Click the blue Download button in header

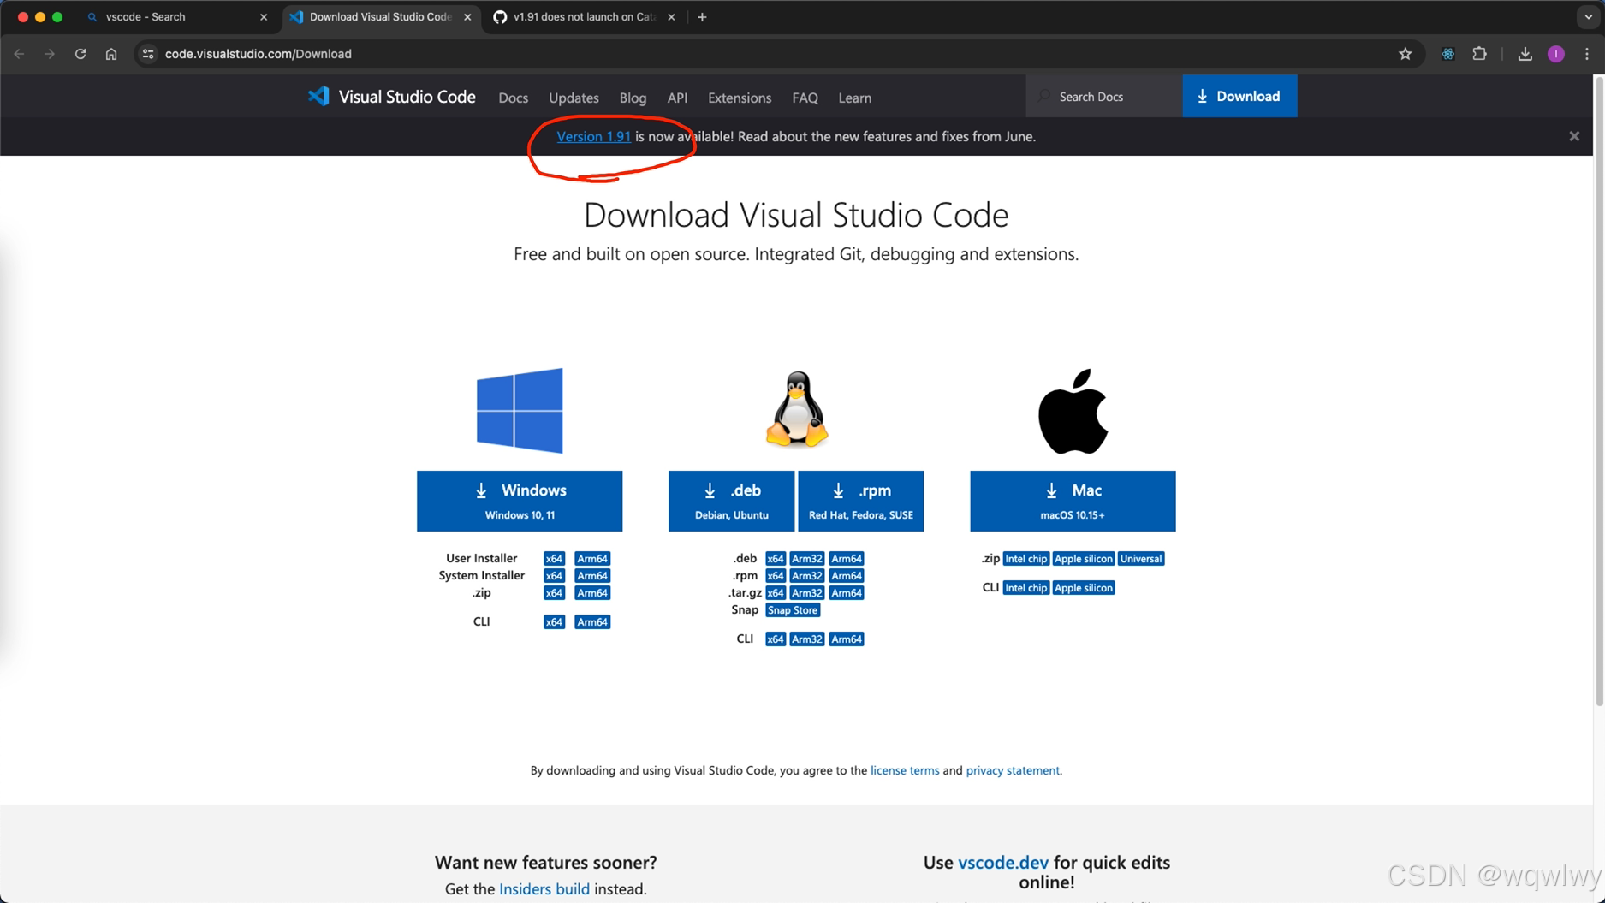click(1239, 96)
